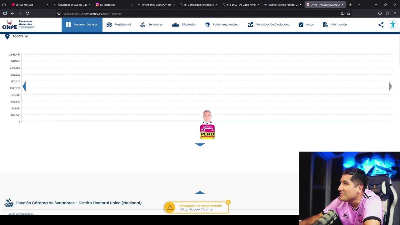Close the ONPE Presentación tab
Viewport: 400px width, 225px height.
[342, 5]
